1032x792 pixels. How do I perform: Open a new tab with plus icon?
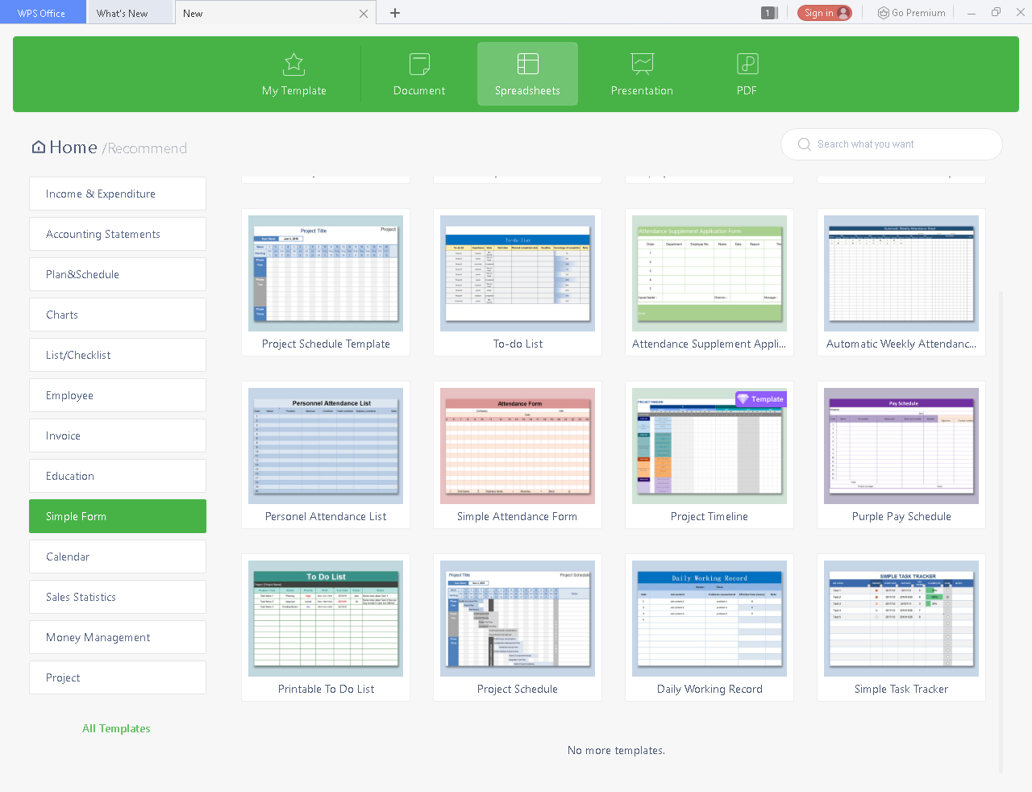pos(395,13)
